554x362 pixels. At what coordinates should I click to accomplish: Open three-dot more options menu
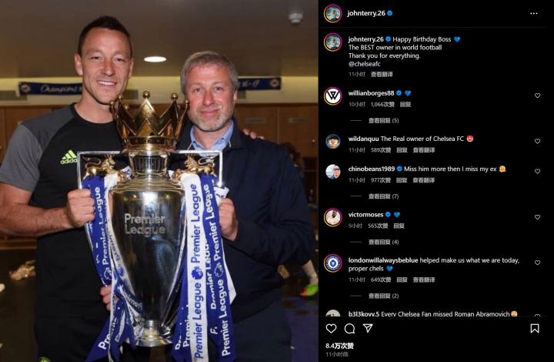533,13
